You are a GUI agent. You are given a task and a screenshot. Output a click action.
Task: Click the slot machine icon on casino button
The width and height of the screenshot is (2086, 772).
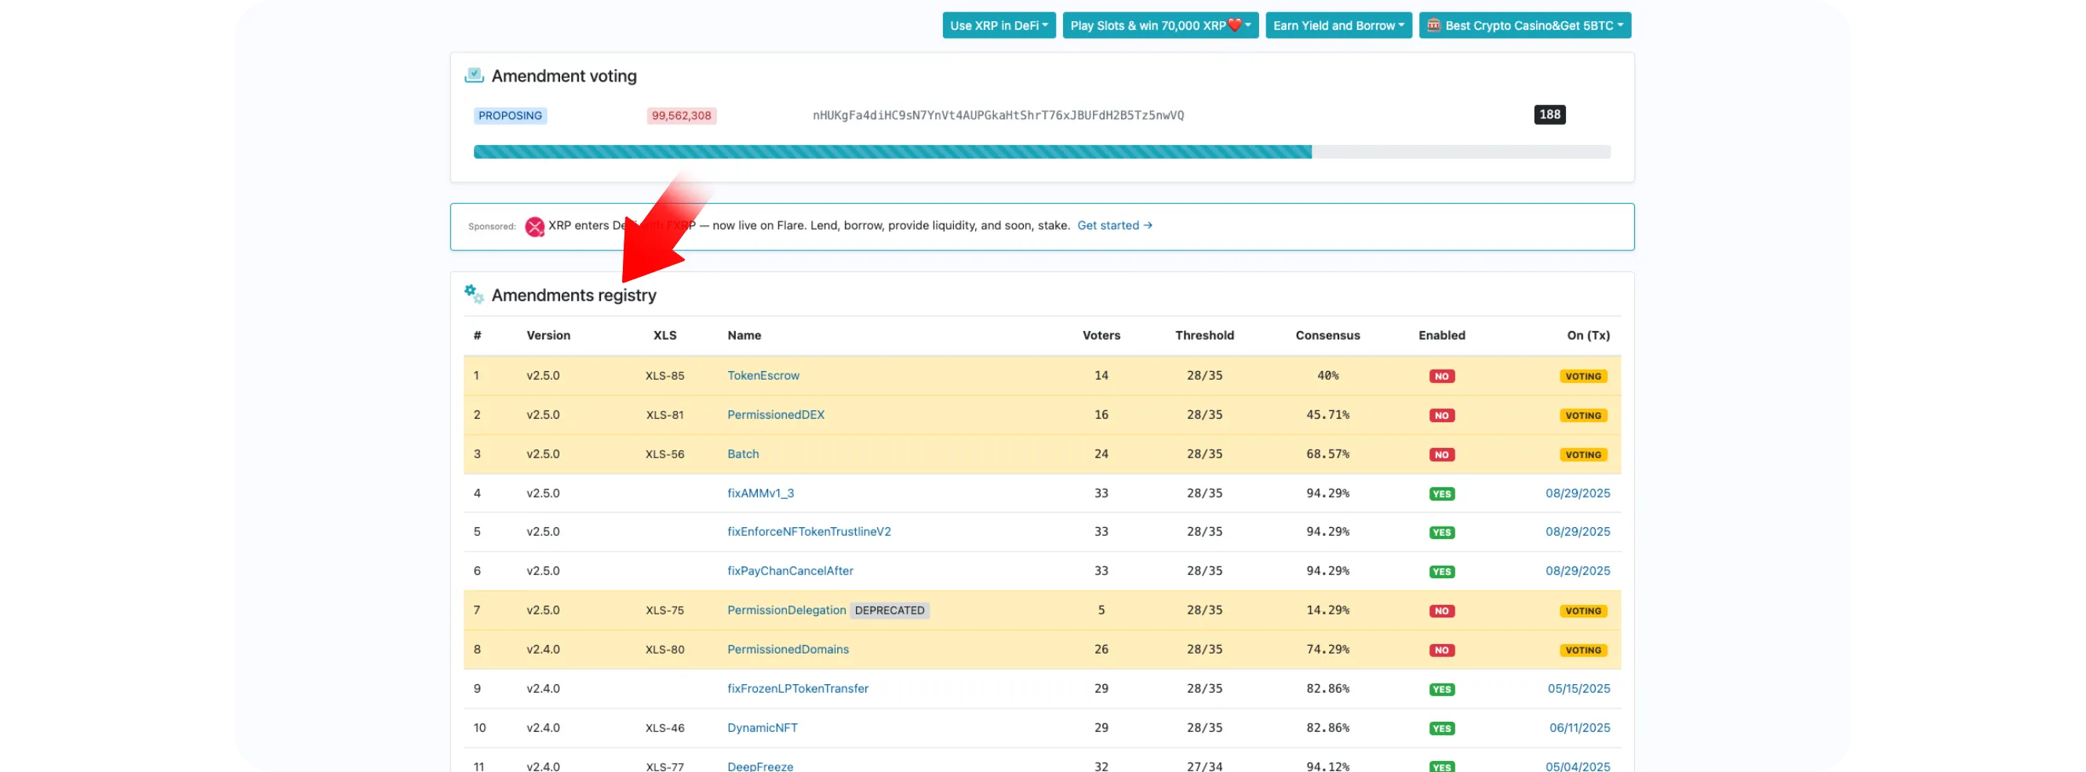1433,25
